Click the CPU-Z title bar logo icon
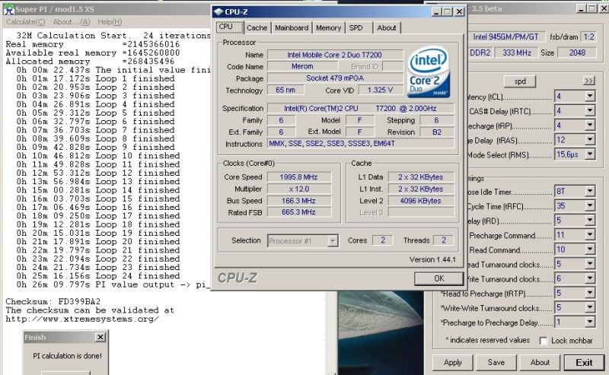The image size is (609, 375). click(x=218, y=12)
